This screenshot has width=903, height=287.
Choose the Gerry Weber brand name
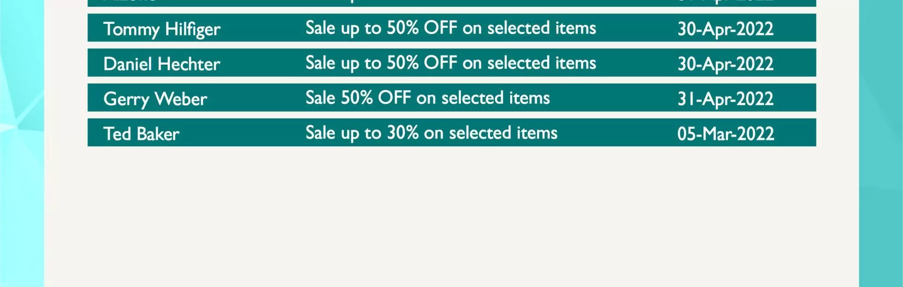pyautogui.click(x=155, y=99)
